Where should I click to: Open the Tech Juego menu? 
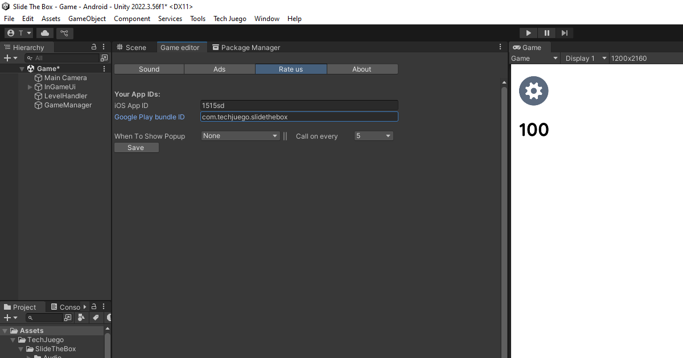click(x=230, y=19)
